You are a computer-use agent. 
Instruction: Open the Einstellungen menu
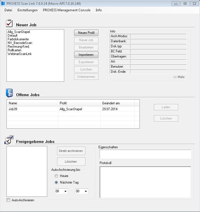[27, 10]
